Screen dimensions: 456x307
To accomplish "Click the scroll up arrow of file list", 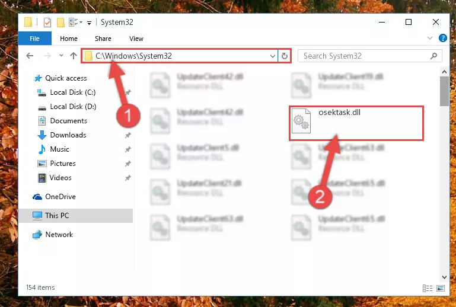I will coord(444,72).
